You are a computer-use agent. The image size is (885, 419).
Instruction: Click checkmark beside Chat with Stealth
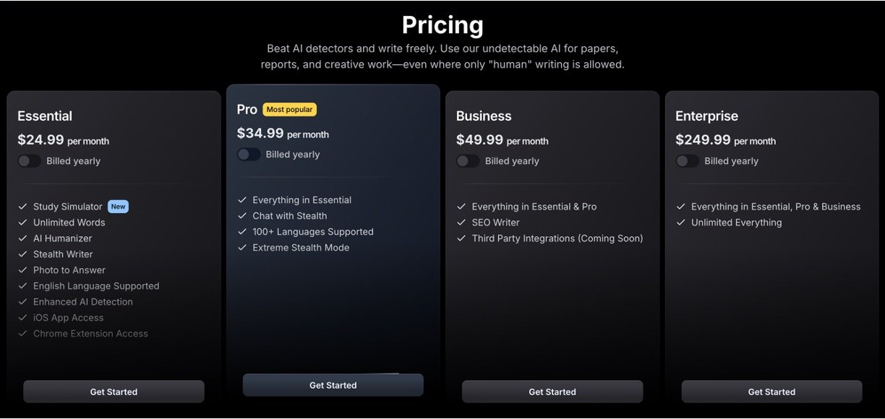click(x=242, y=216)
